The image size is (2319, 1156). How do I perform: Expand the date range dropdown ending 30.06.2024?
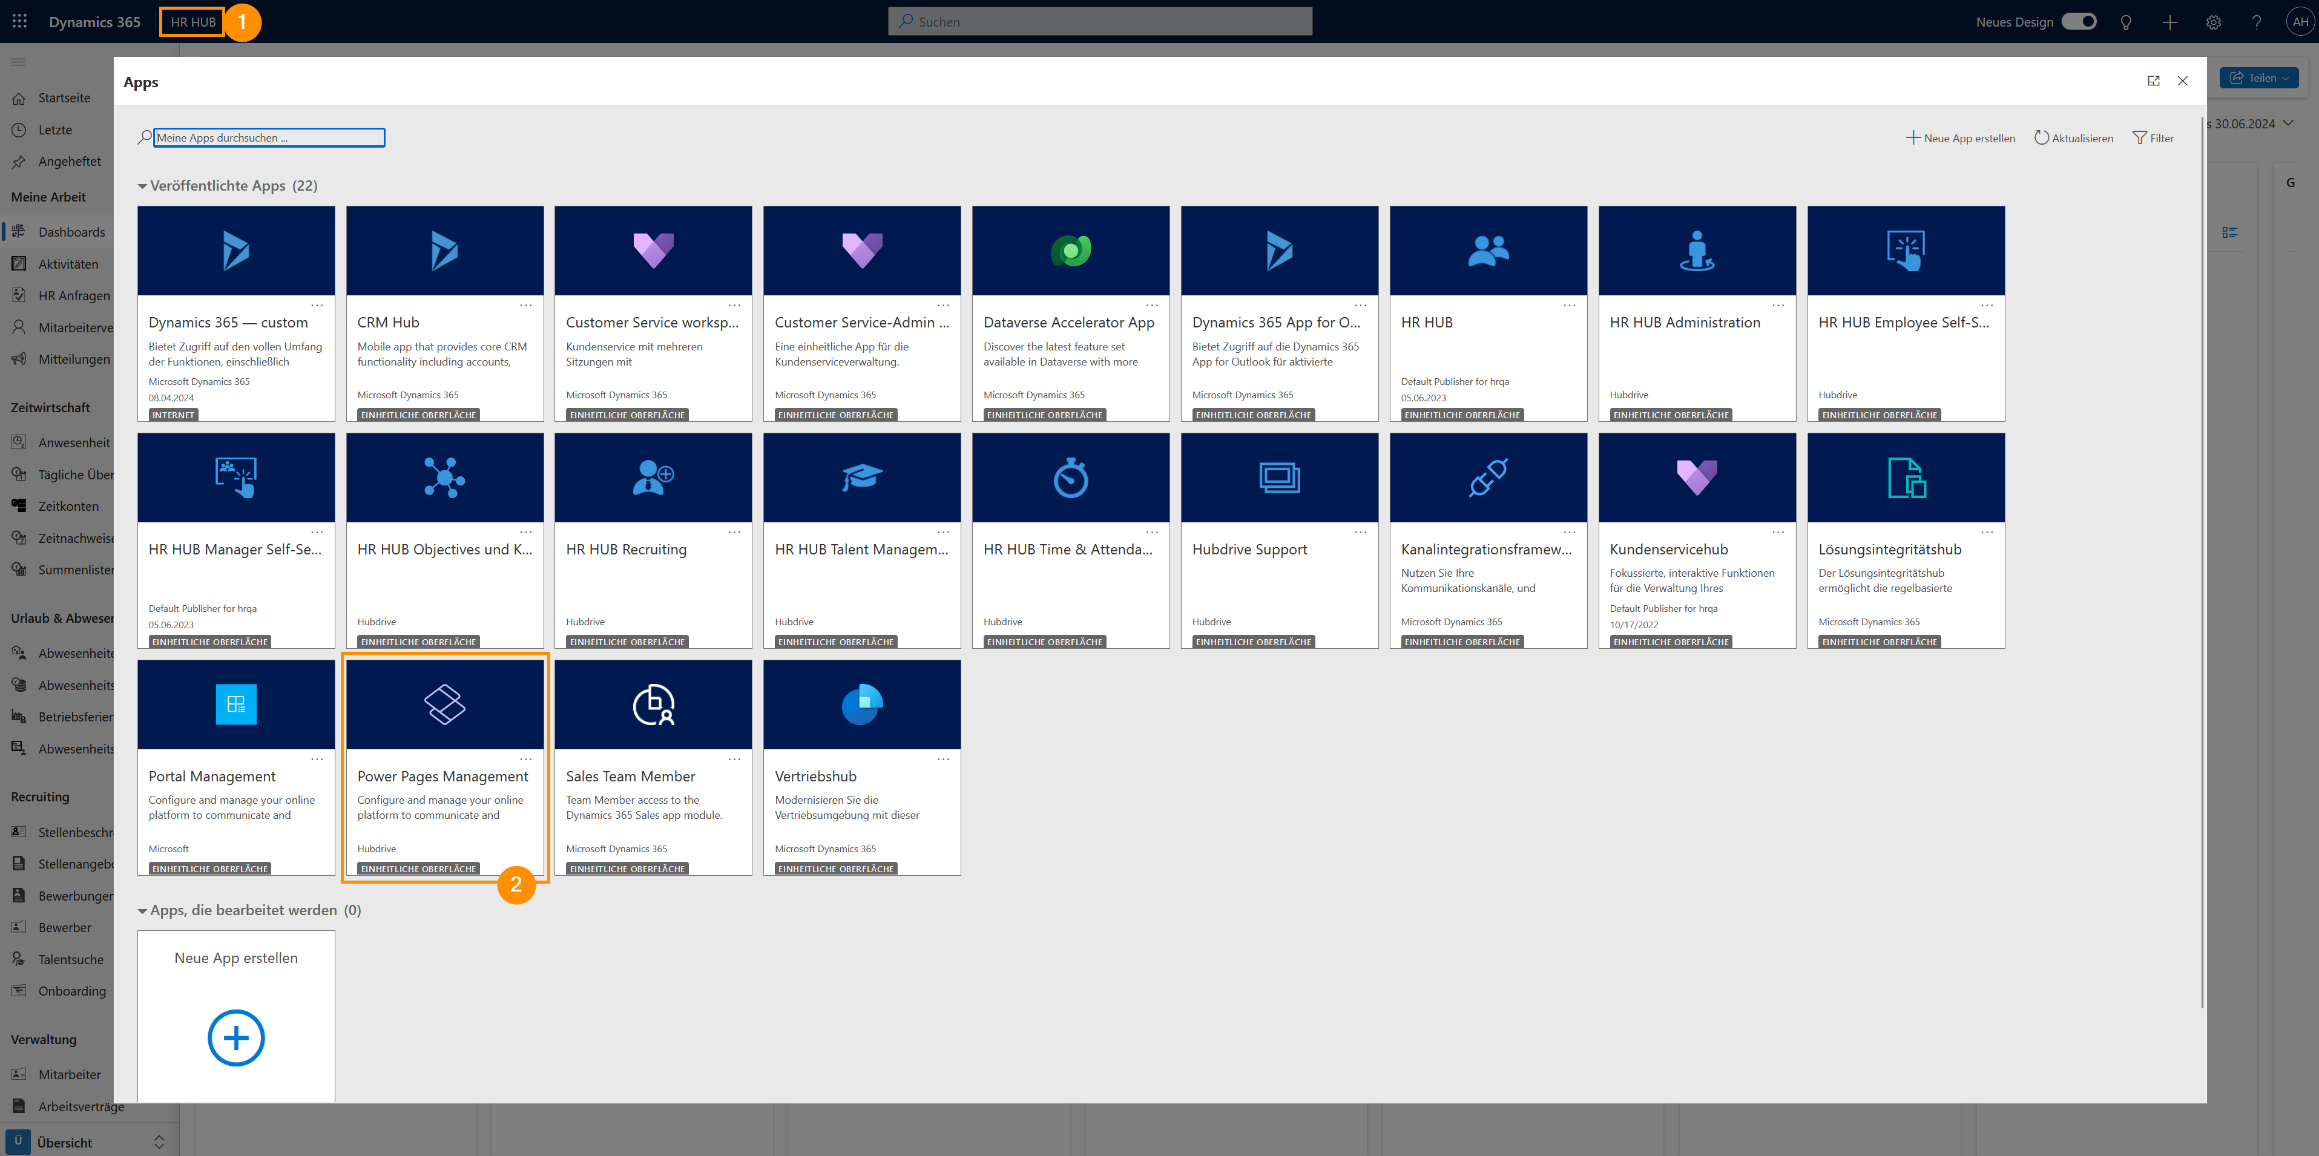2288,123
